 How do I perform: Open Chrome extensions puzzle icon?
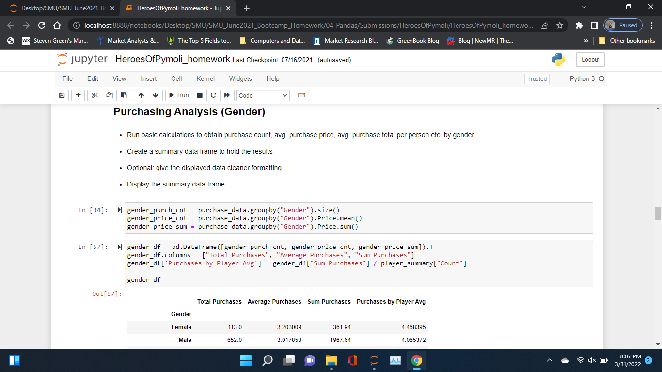pos(579,25)
